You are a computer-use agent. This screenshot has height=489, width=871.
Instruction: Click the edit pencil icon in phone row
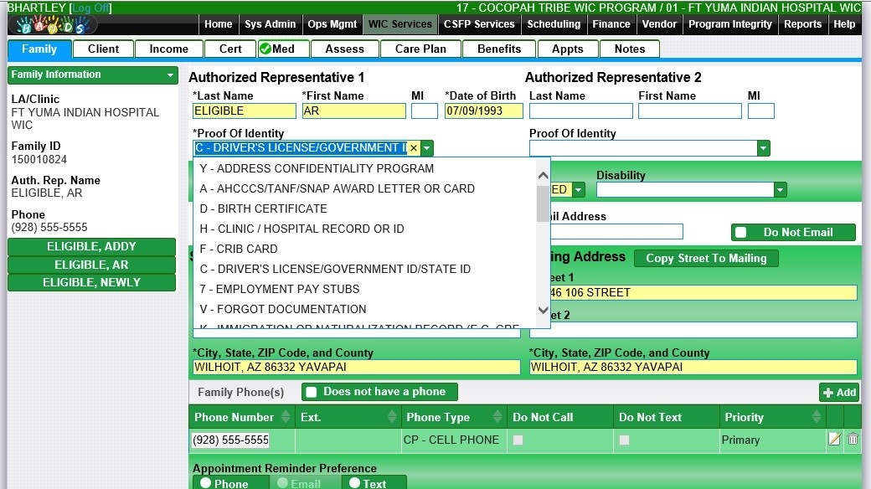[834, 440]
